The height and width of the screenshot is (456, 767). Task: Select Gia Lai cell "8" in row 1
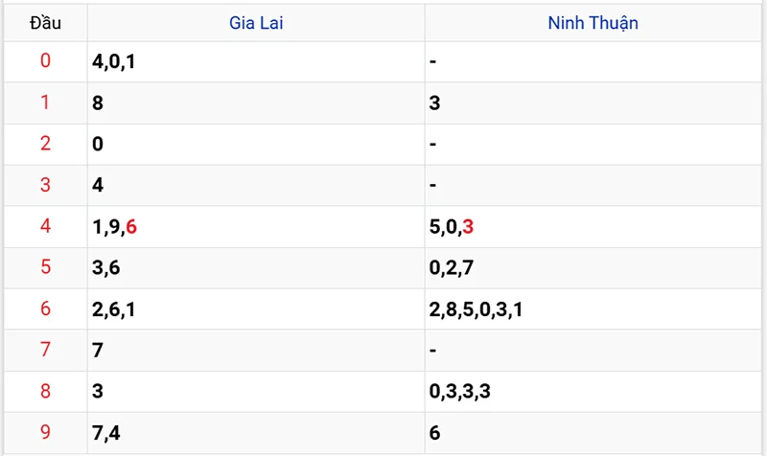99,103
